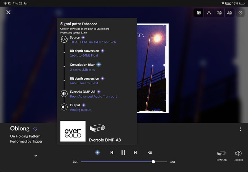
Task: Click the Signal path: Enhanced heading
Action: click(79, 24)
